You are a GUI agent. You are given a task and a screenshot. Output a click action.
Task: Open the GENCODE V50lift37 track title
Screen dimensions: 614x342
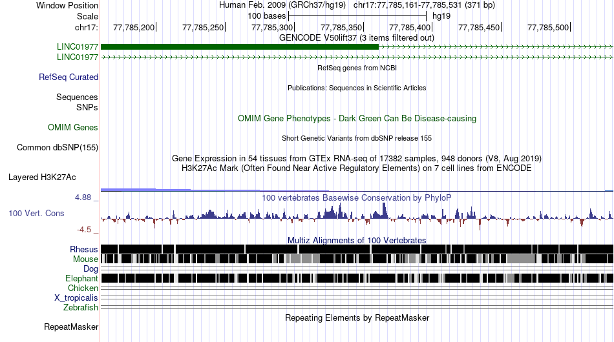pyautogui.click(x=356, y=37)
